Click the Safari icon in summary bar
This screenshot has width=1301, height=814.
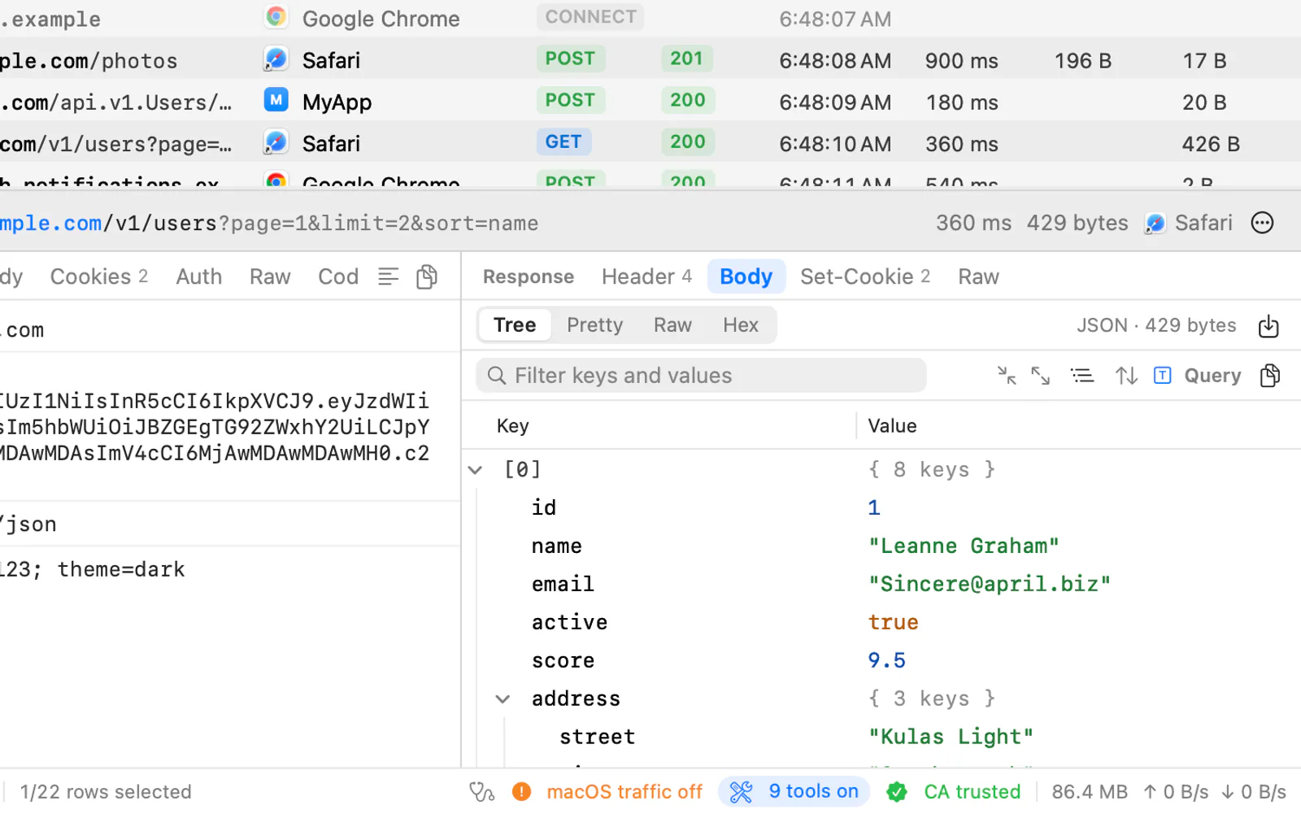pyautogui.click(x=1155, y=223)
